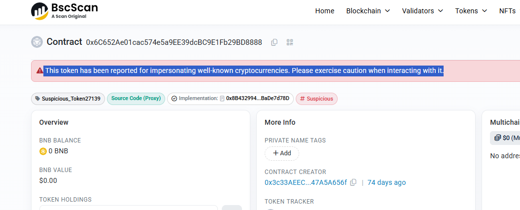Click the BNB coin icon
Viewport: 520px width, 210px height.
point(43,151)
